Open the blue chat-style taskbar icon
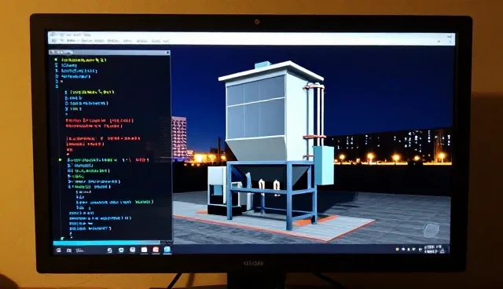 coord(121,251)
